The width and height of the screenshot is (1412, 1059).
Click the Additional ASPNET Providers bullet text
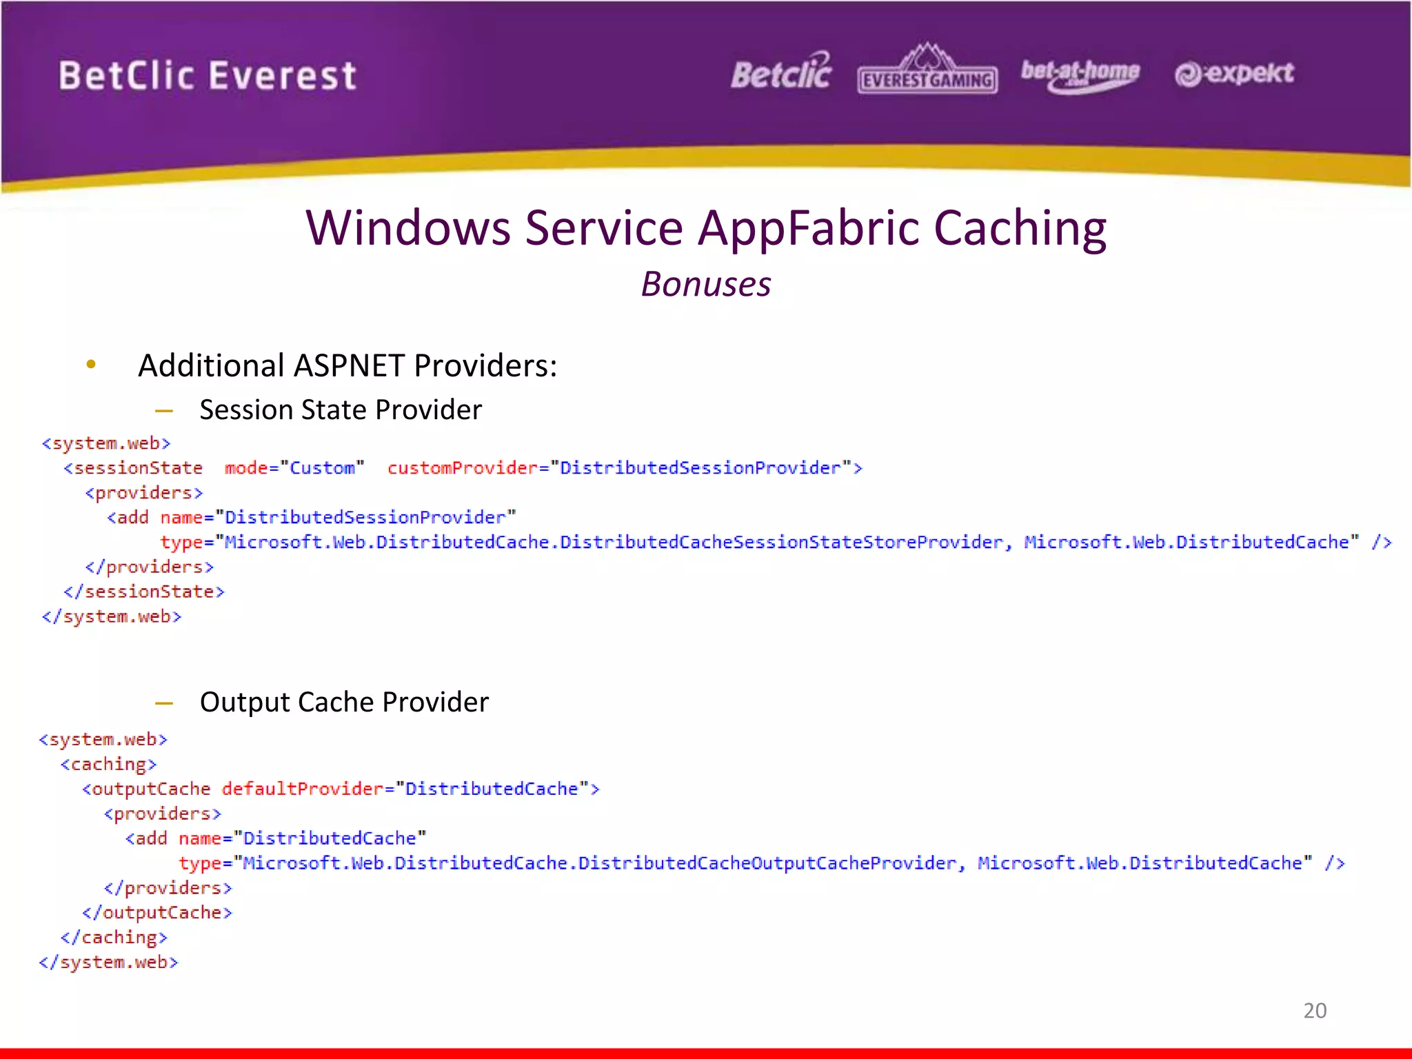coord(347,365)
